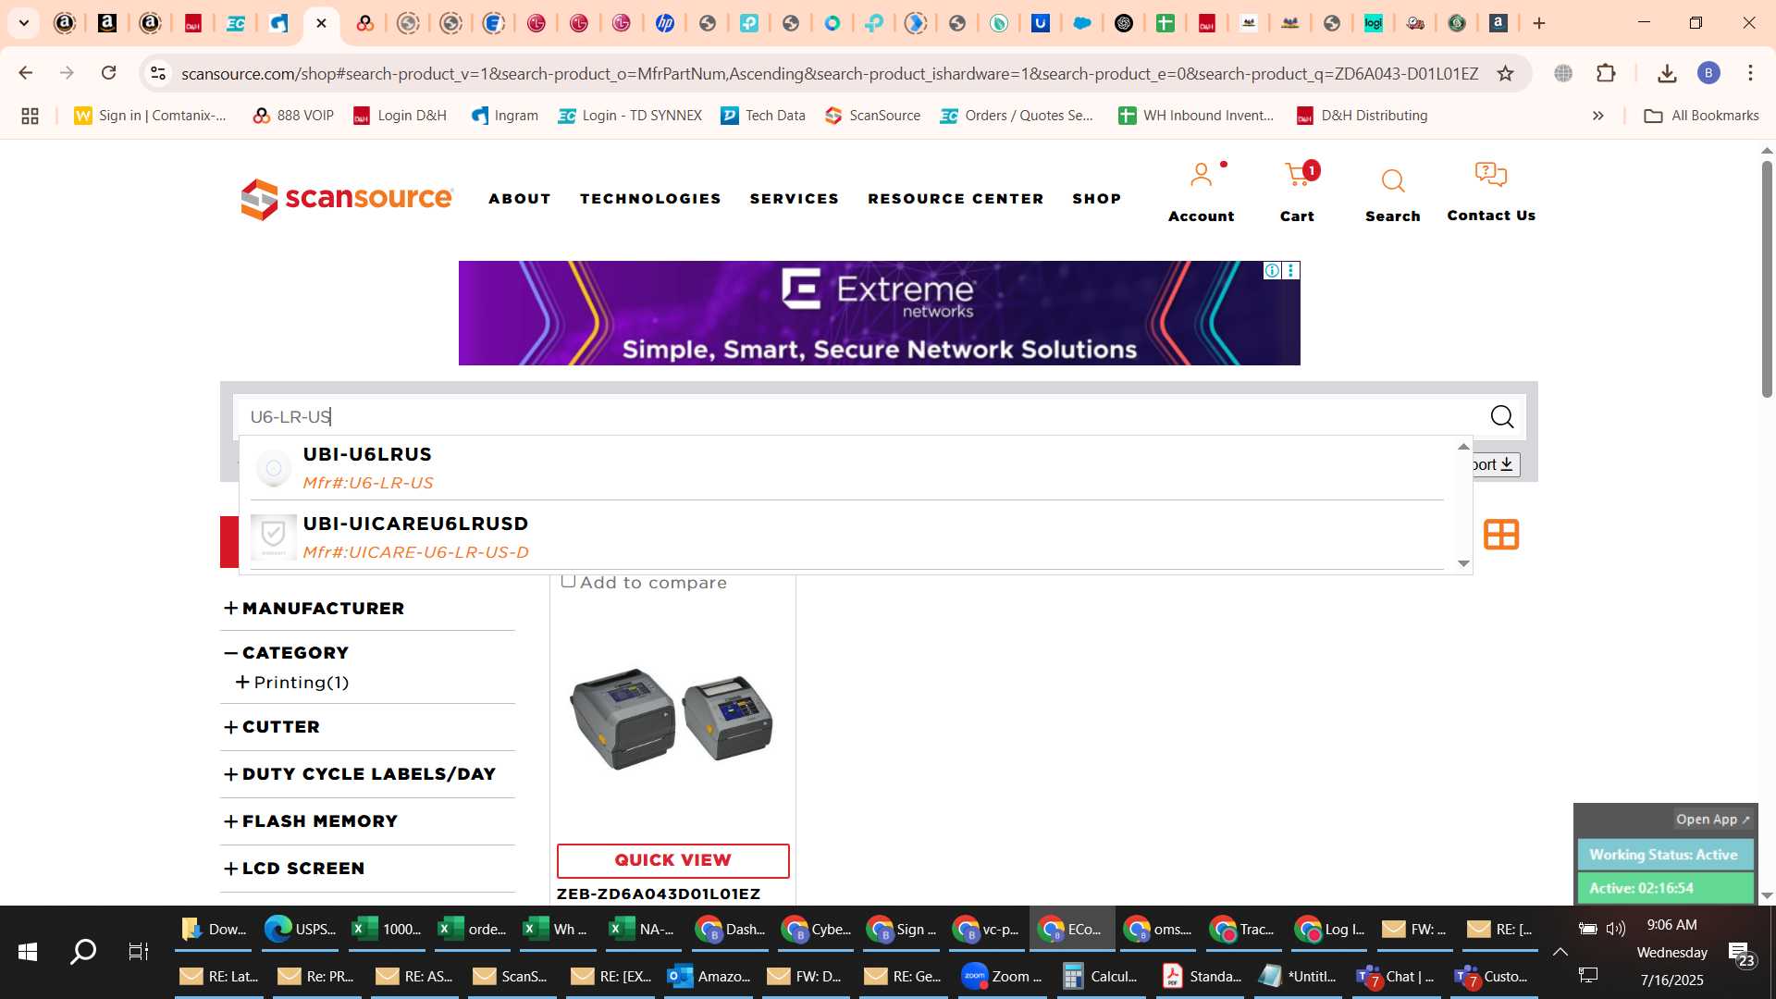The image size is (1776, 999).
Task: Open the Zoom taskbar item
Action: 1002,976
